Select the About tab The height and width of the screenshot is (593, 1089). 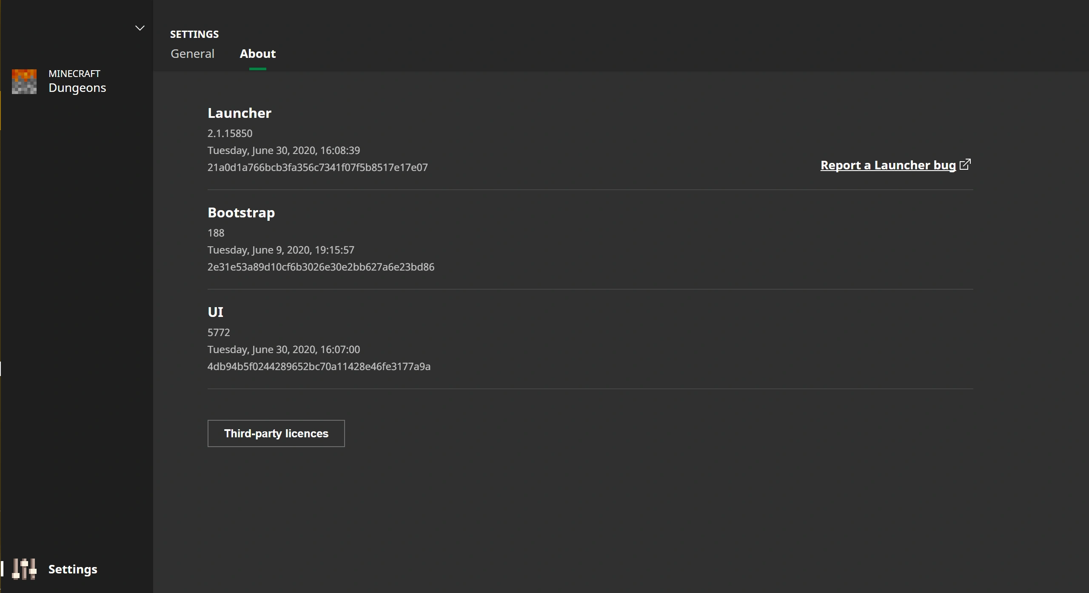click(257, 54)
